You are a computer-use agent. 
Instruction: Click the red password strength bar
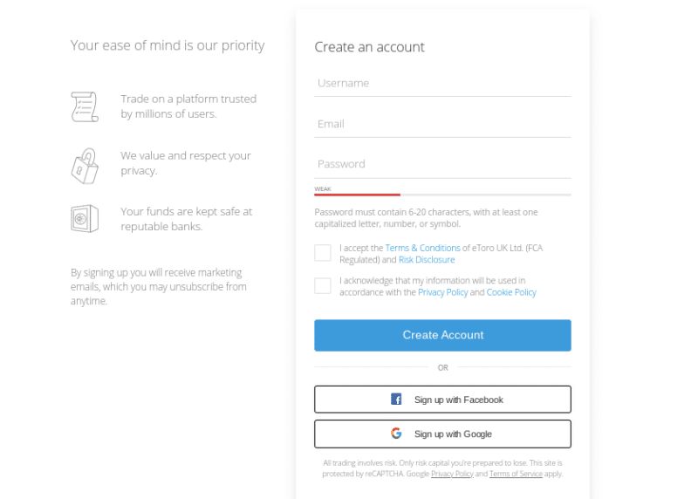[358, 195]
